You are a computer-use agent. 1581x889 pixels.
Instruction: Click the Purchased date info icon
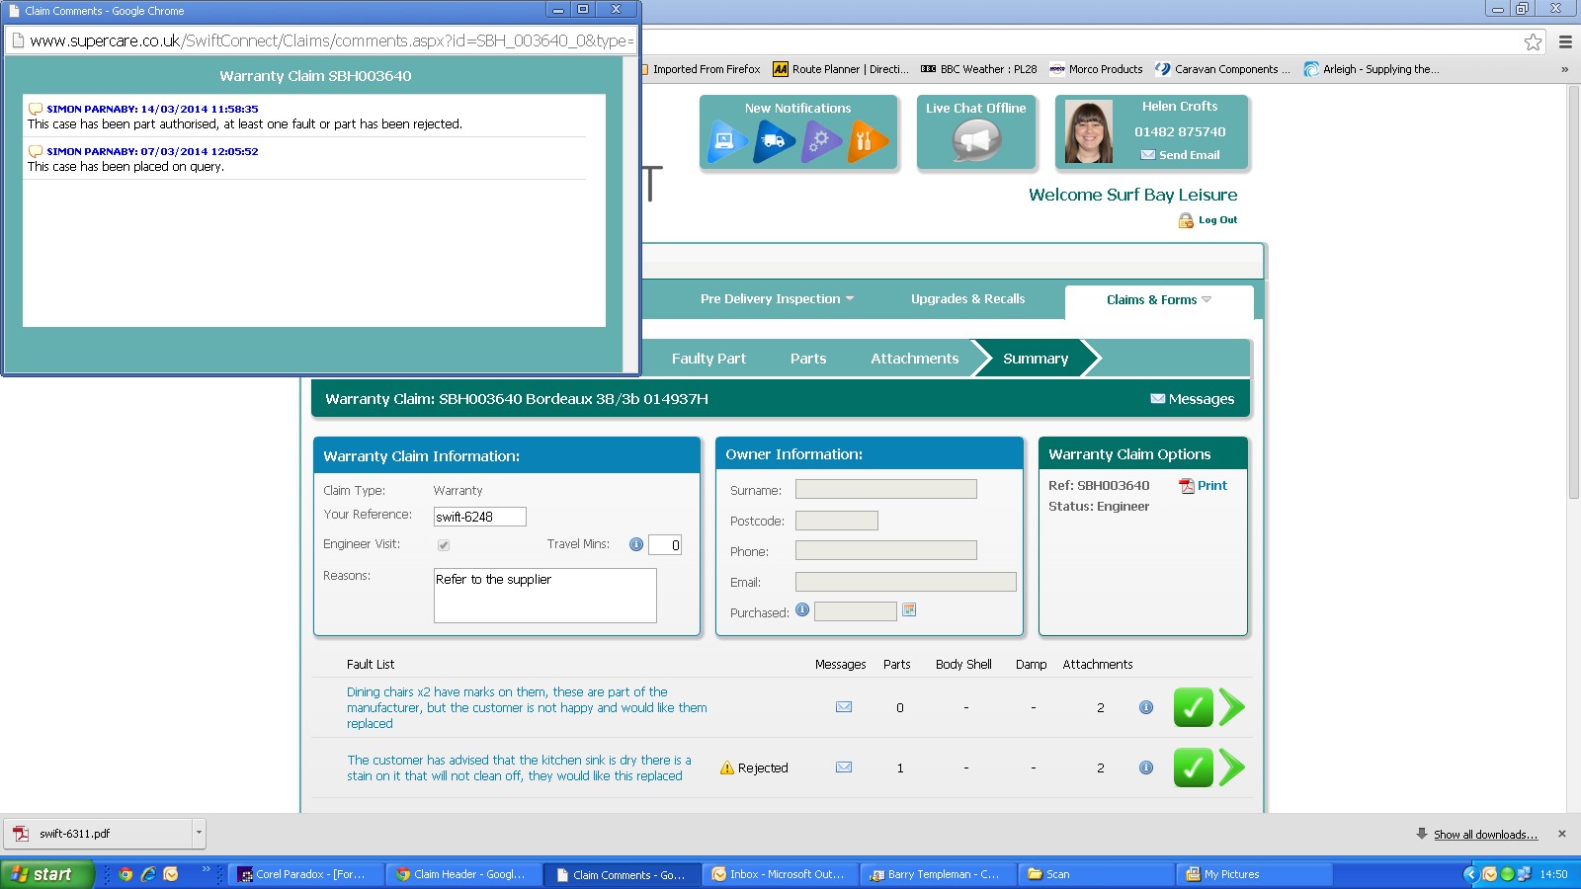(802, 610)
